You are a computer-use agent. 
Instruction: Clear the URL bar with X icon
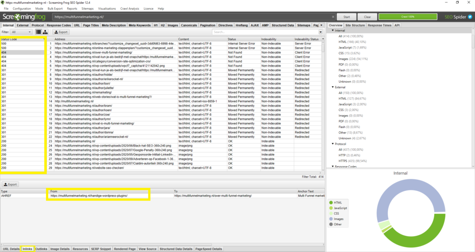click(333, 17)
